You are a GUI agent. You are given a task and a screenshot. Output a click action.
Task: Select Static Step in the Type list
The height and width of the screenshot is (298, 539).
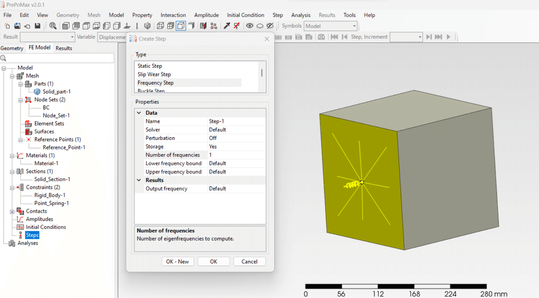(x=150, y=66)
